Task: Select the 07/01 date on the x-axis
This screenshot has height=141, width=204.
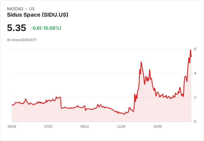Action: pos(48,127)
